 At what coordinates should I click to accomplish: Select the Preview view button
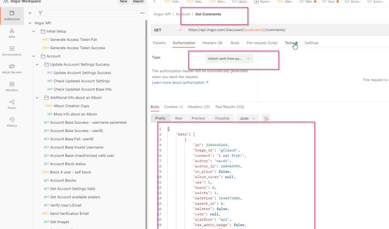click(198, 118)
